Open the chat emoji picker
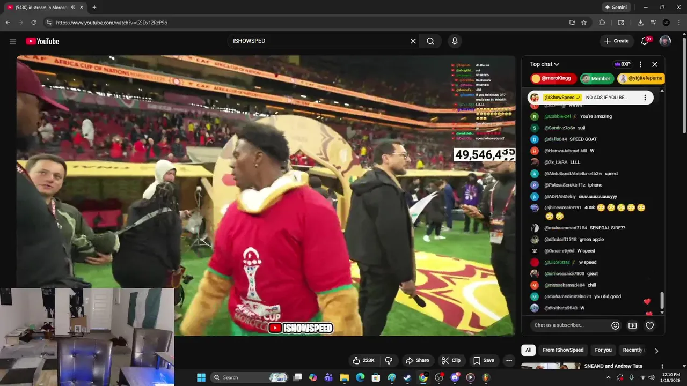 (616, 325)
